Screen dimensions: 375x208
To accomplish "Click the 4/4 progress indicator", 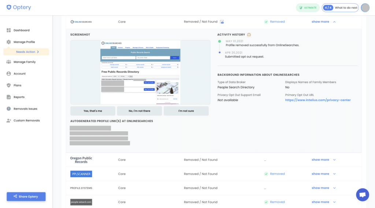I will (x=328, y=8).
